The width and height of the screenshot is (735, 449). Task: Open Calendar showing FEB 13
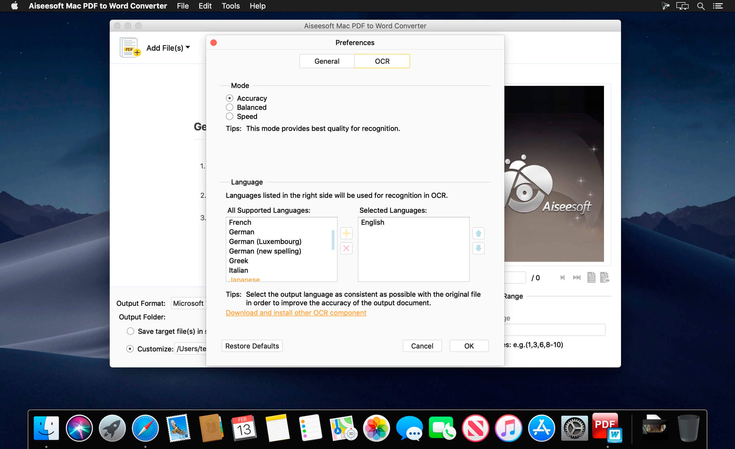coord(244,428)
